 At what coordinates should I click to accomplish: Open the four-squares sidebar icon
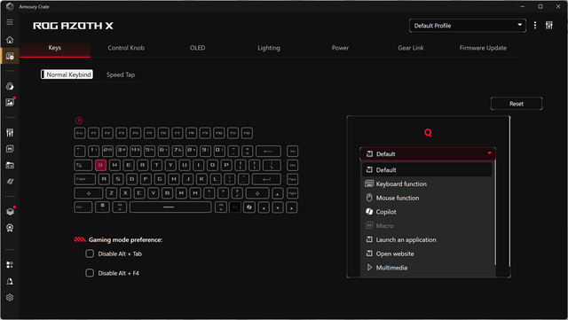pyautogui.click(x=10, y=265)
